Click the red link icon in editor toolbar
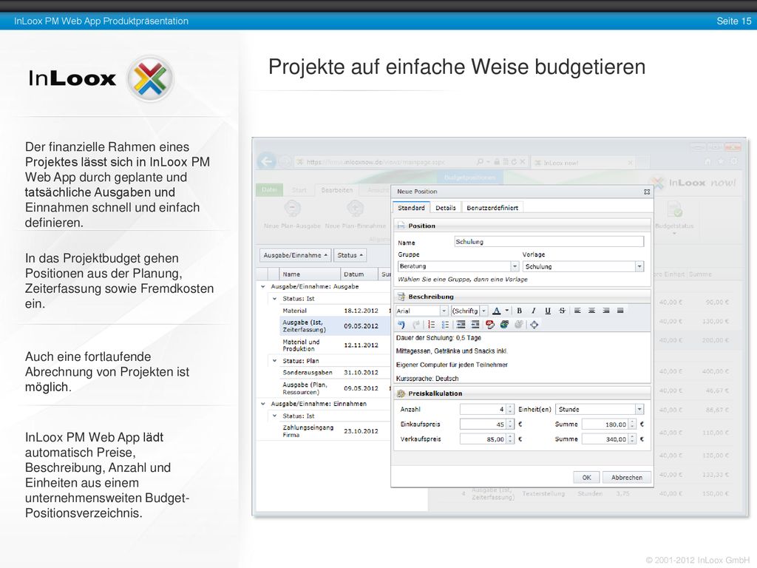 490,325
